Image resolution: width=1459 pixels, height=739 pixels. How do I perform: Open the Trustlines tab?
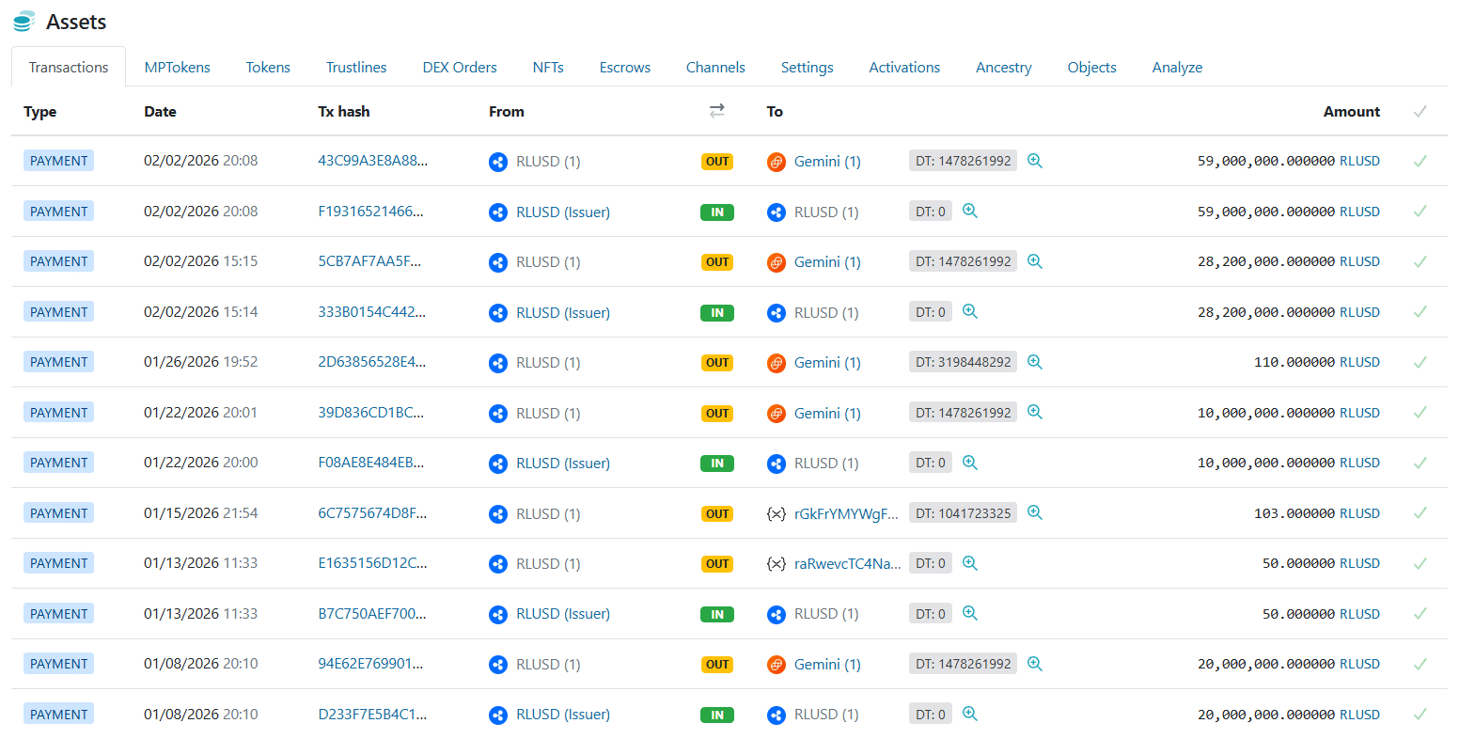click(x=356, y=68)
